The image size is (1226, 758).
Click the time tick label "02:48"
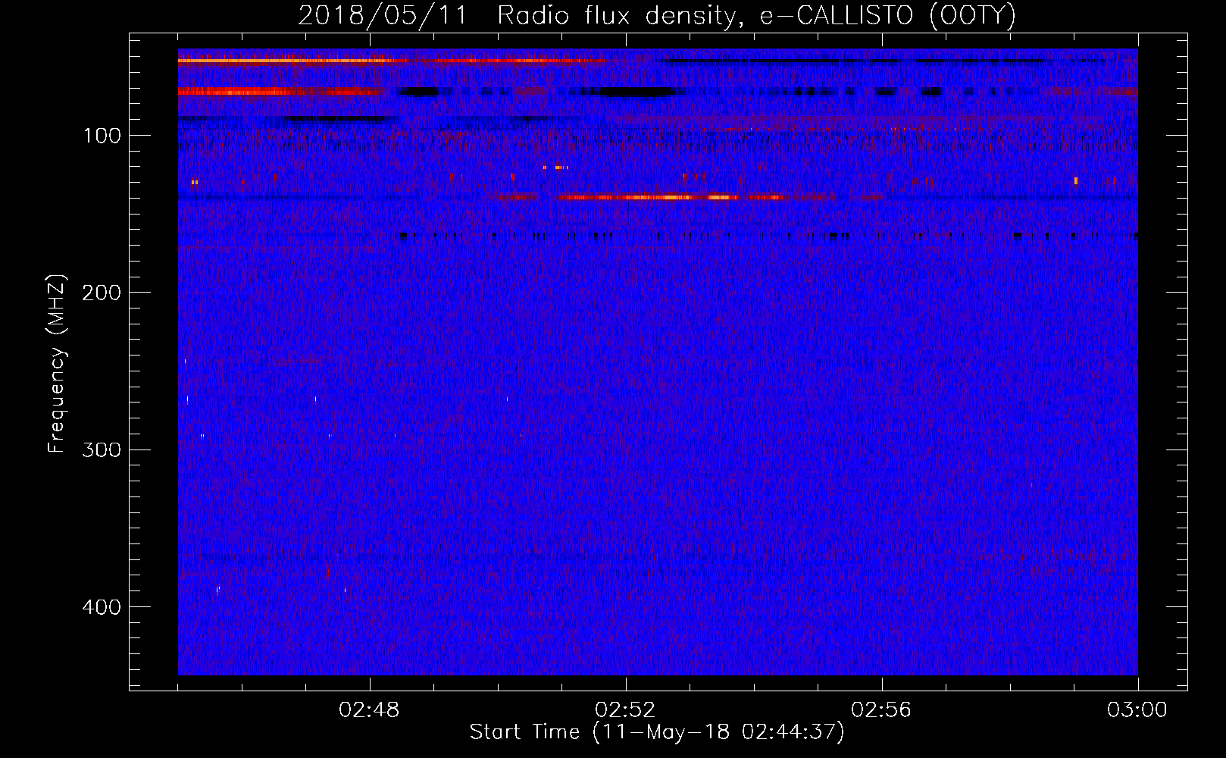[x=370, y=710]
